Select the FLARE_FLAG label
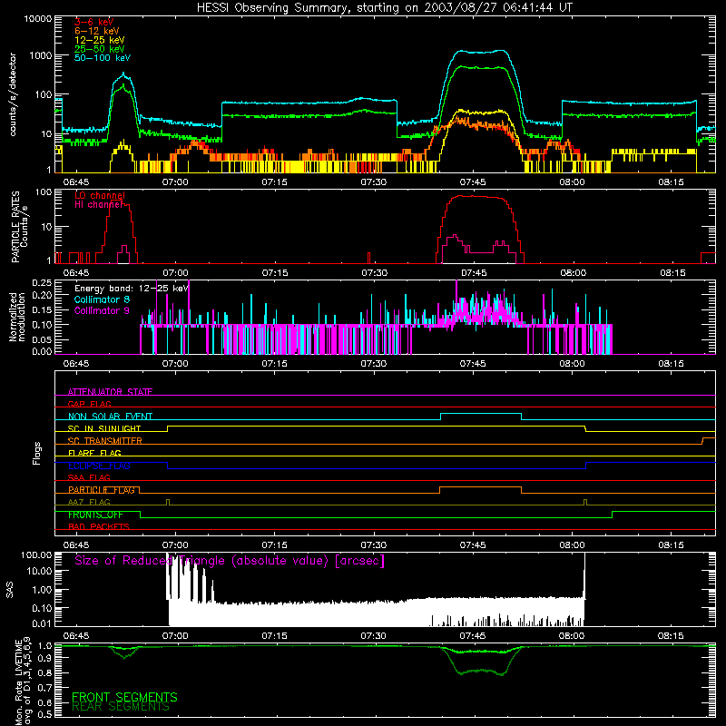 point(94,453)
